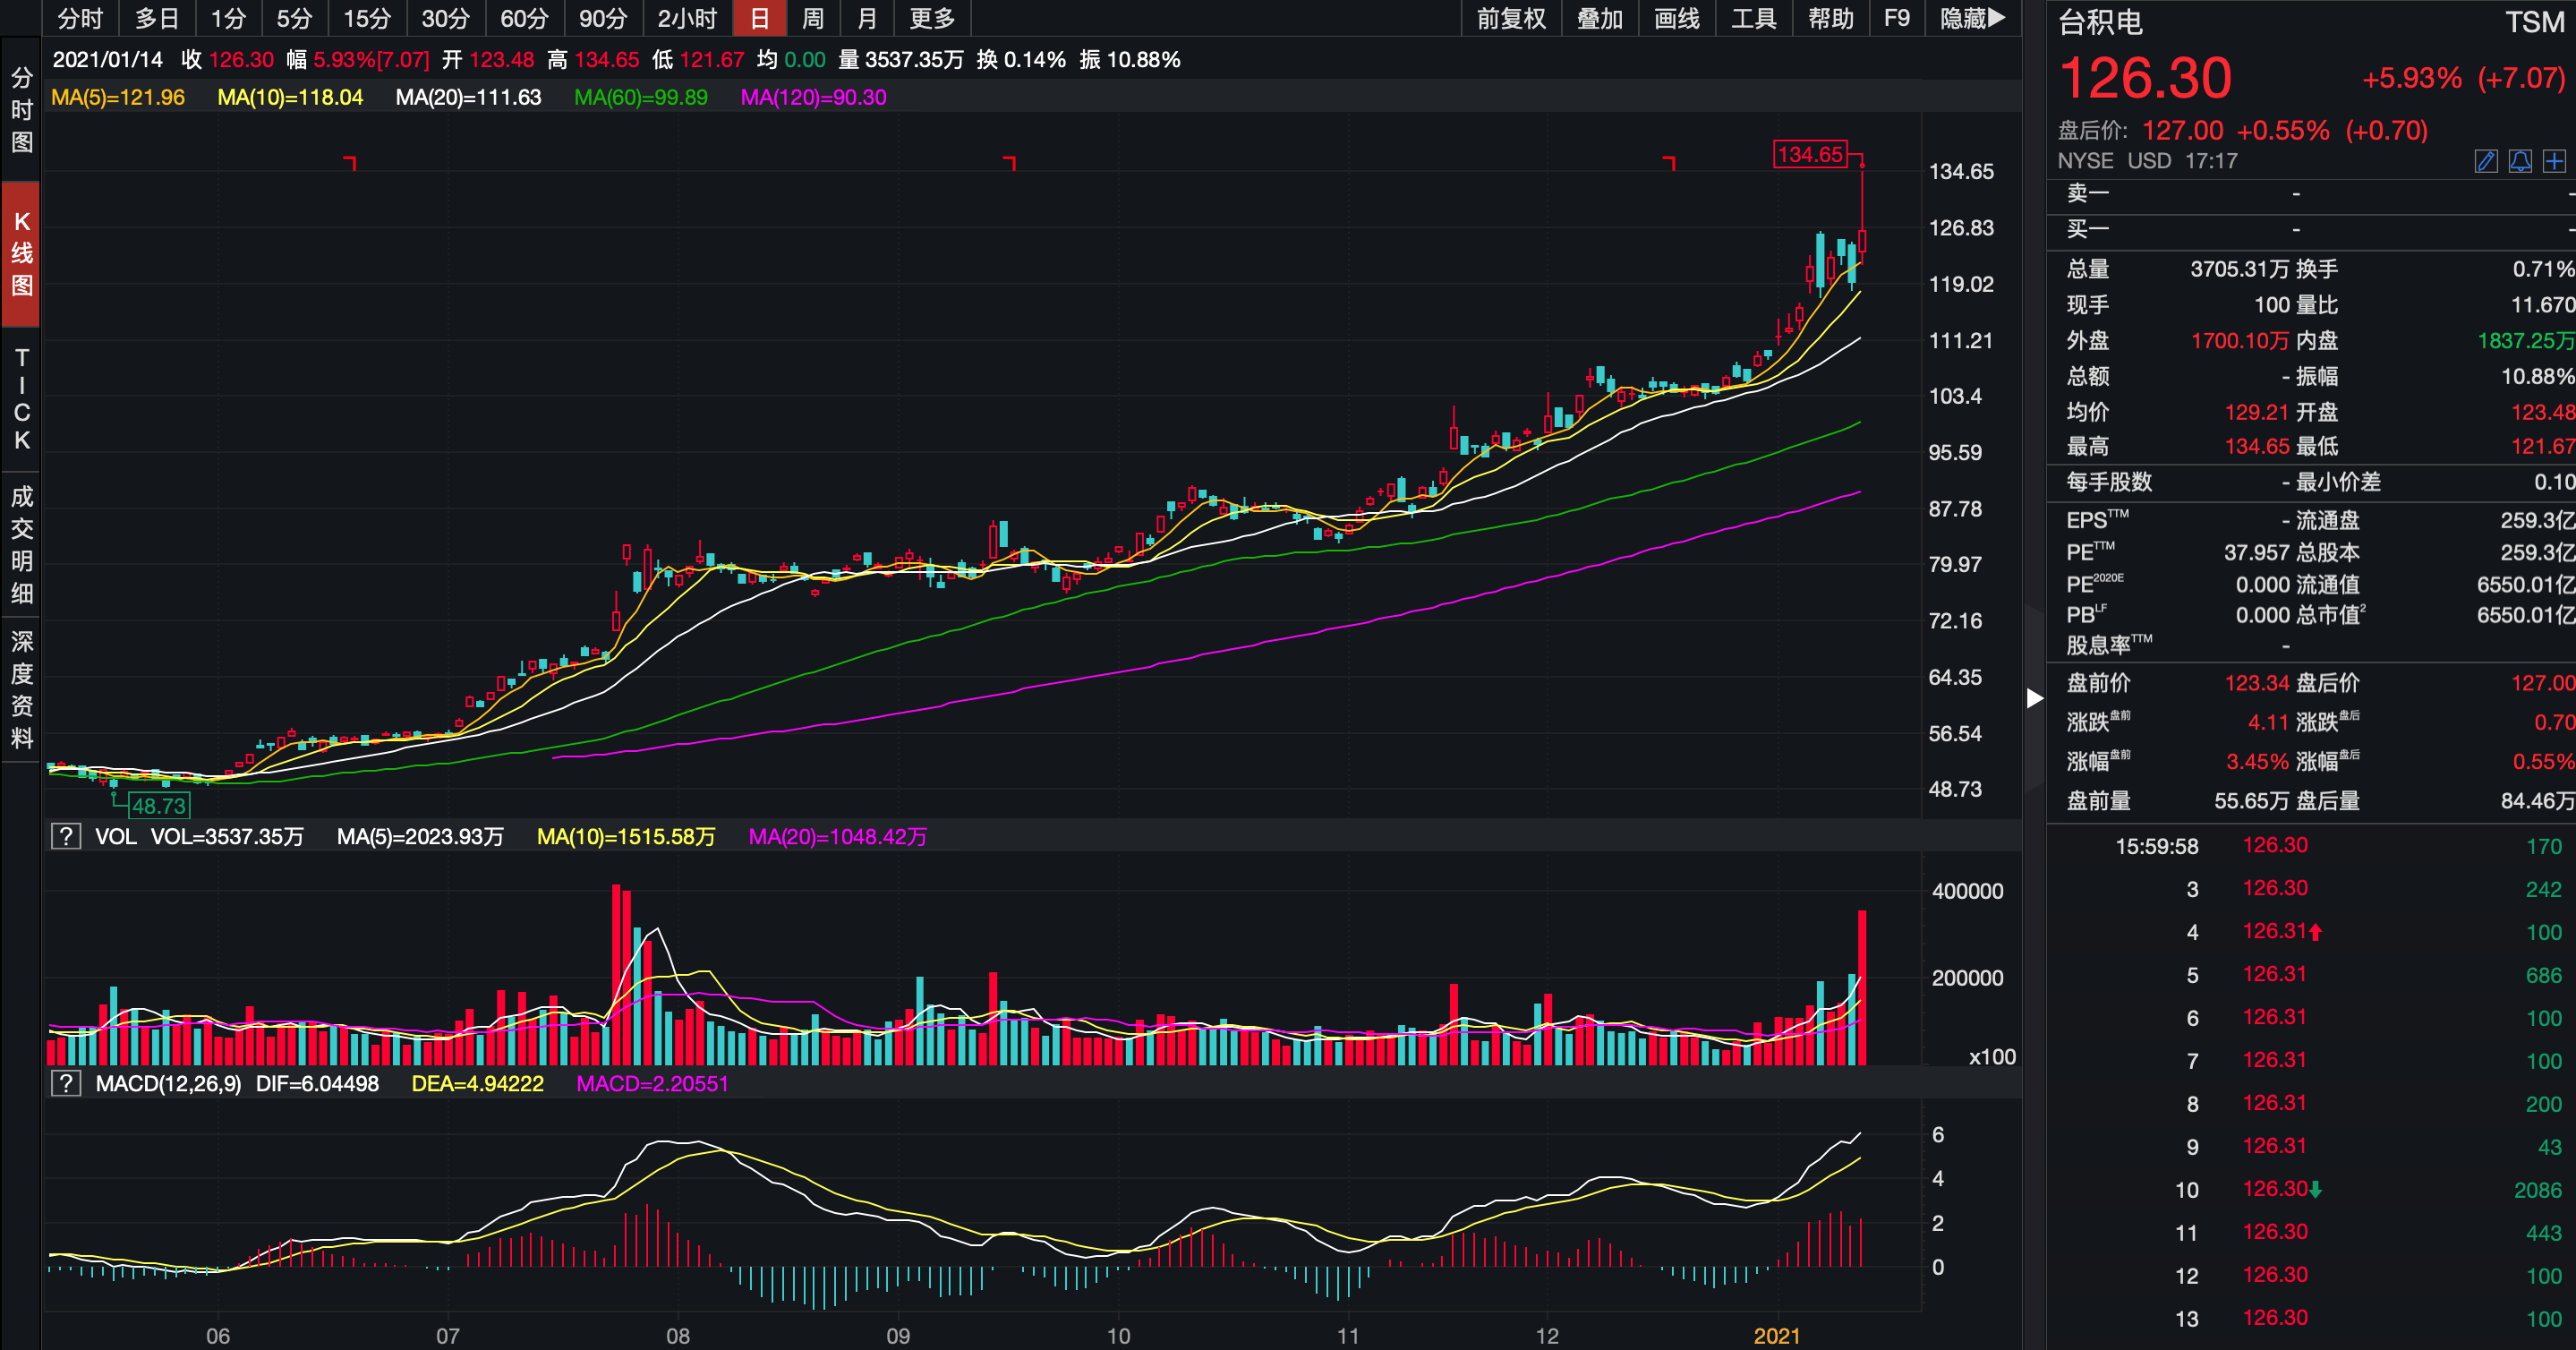2576x1350 pixels.
Task: Set a price alert via bell icon
Action: (2520, 161)
